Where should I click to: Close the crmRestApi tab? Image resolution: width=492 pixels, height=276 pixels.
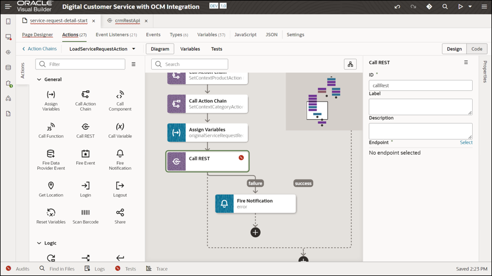pyautogui.click(x=146, y=21)
